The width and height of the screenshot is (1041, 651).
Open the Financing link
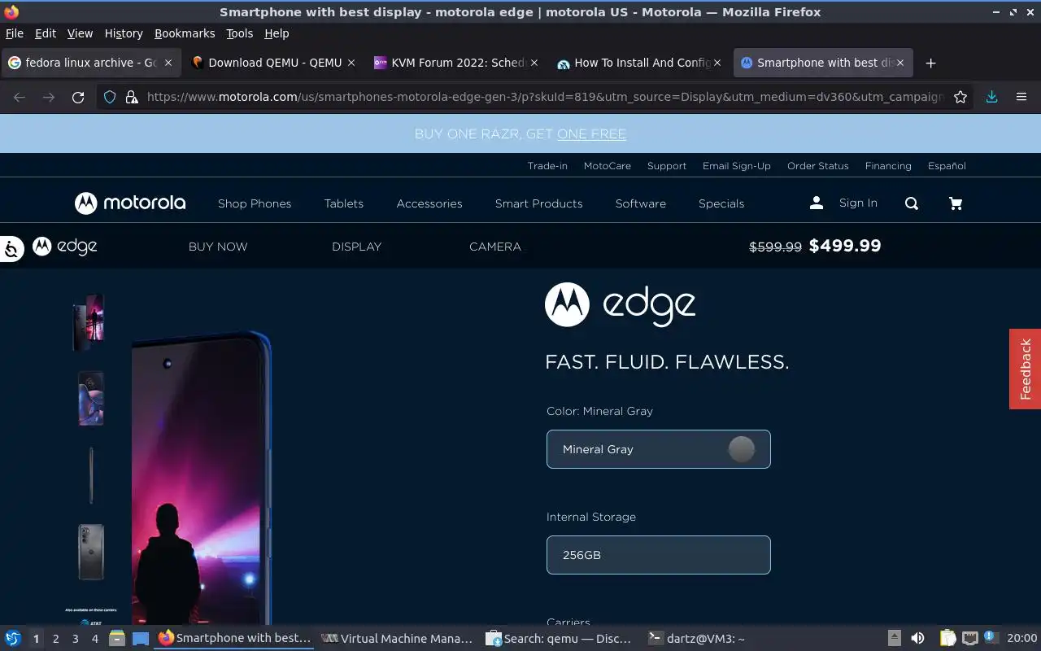[888, 165]
